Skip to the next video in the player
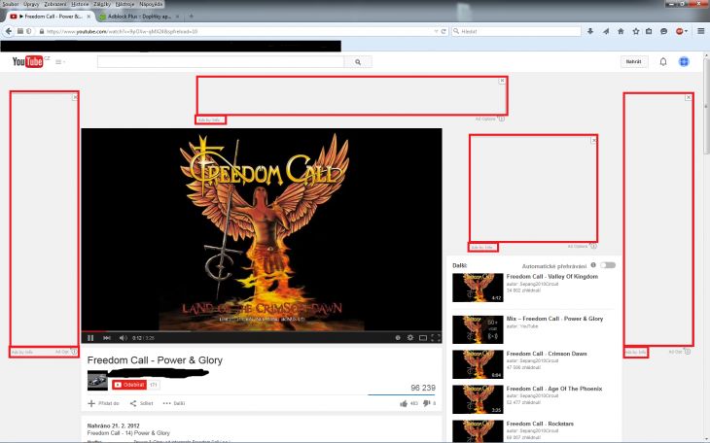710x443 pixels. pos(107,337)
